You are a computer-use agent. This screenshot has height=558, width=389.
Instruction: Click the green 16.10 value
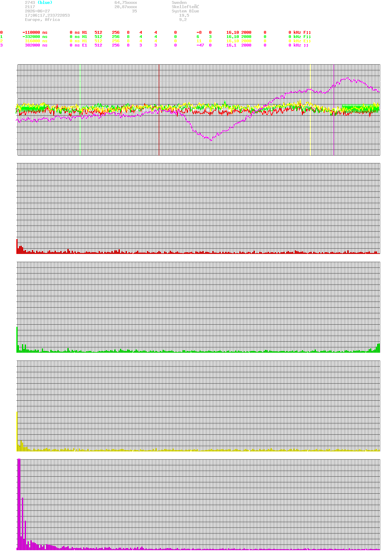tap(233, 37)
